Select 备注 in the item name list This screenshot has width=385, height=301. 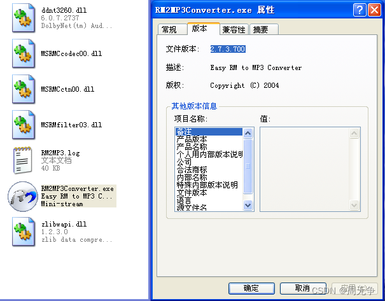tap(209, 132)
